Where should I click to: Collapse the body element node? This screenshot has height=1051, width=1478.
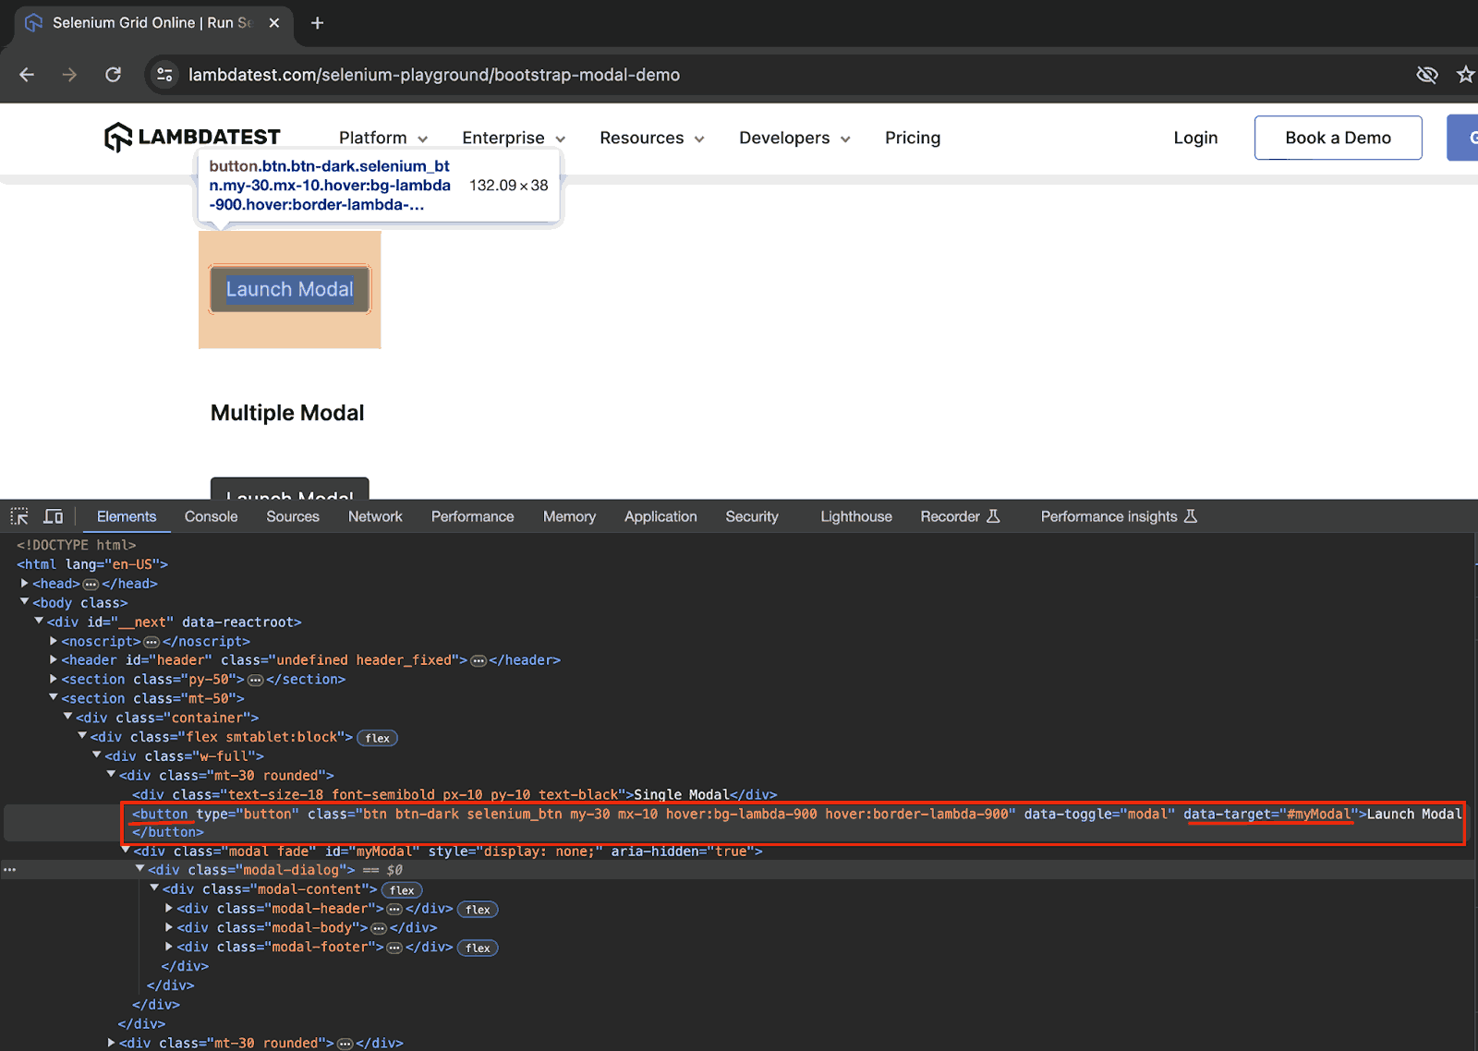pyautogui.click(x=24, y=601)
